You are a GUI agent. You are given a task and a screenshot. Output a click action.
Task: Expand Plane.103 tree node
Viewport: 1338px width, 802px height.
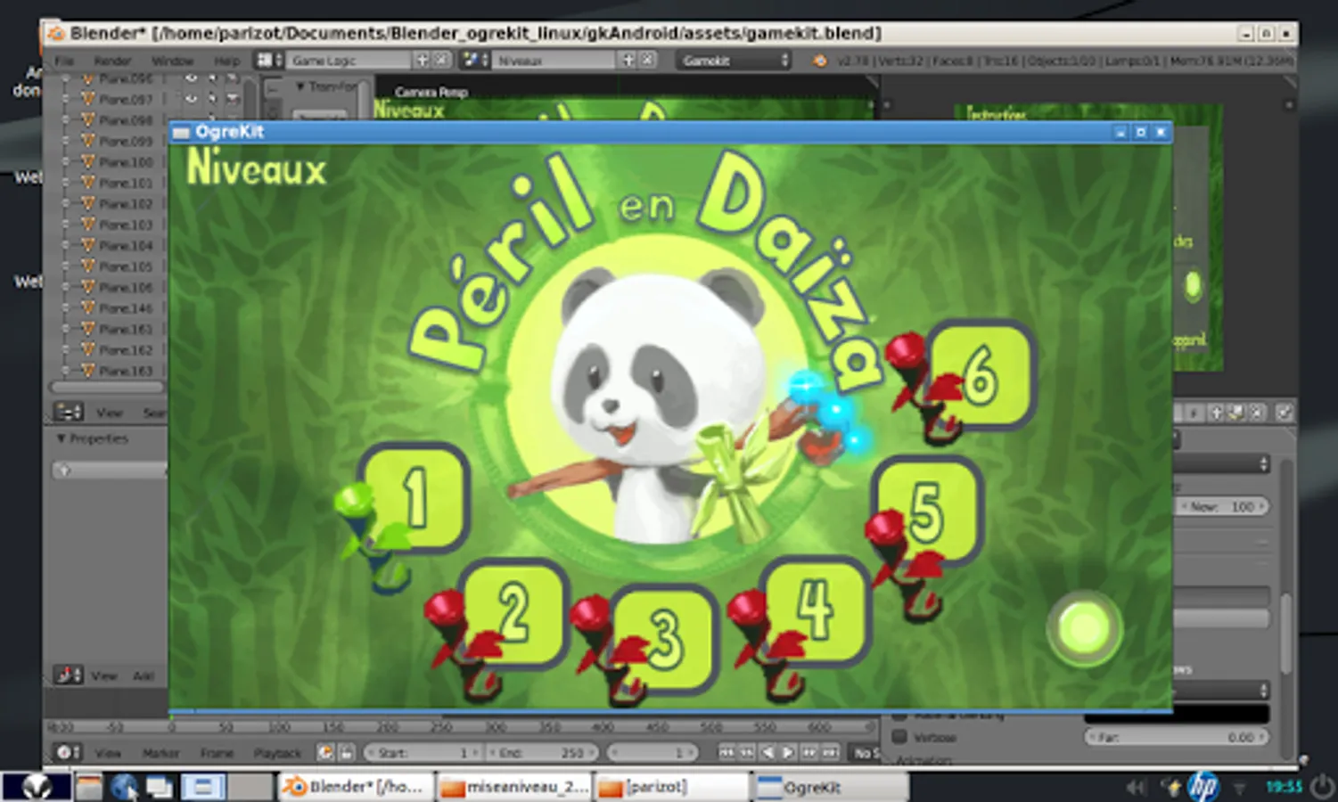click(65, 225)
